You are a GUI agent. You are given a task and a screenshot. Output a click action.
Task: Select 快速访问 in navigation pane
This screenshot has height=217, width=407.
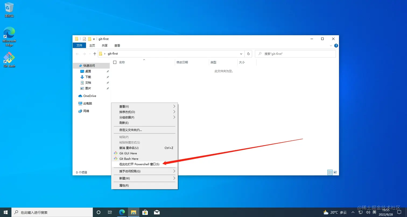[92, 66]
